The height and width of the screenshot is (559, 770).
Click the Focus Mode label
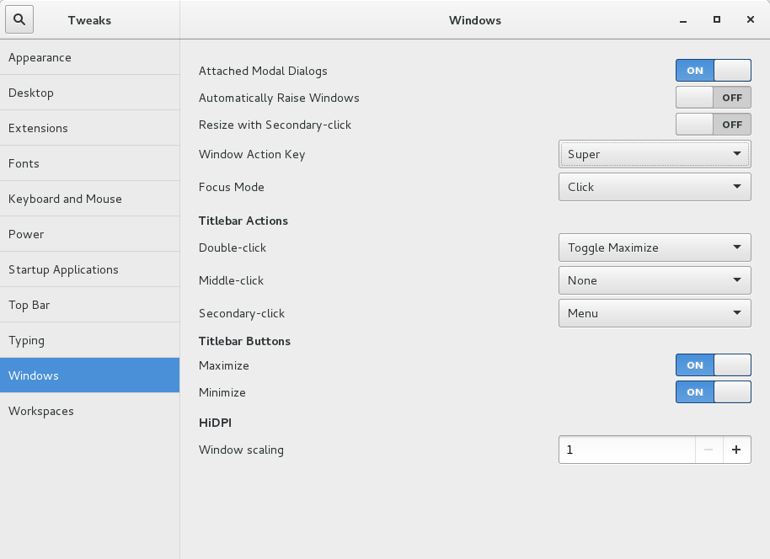tap(232, 187)
